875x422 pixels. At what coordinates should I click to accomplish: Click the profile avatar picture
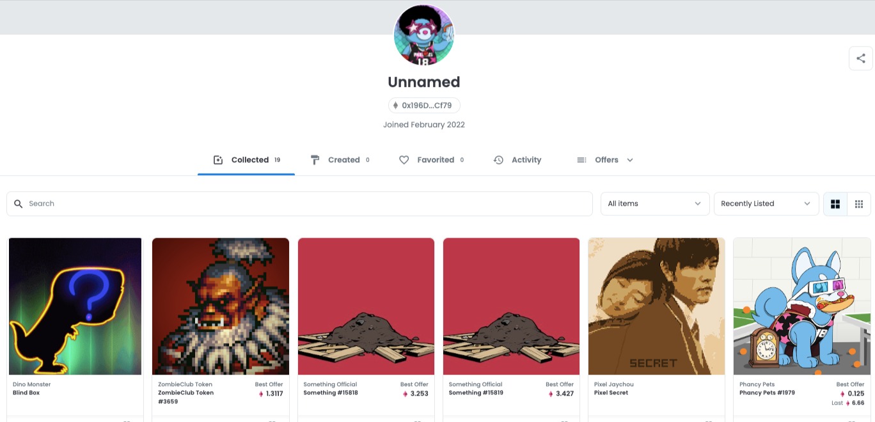[x=424, y=35]
